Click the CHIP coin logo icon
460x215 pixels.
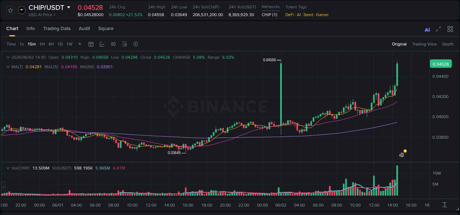pos(22,10)
